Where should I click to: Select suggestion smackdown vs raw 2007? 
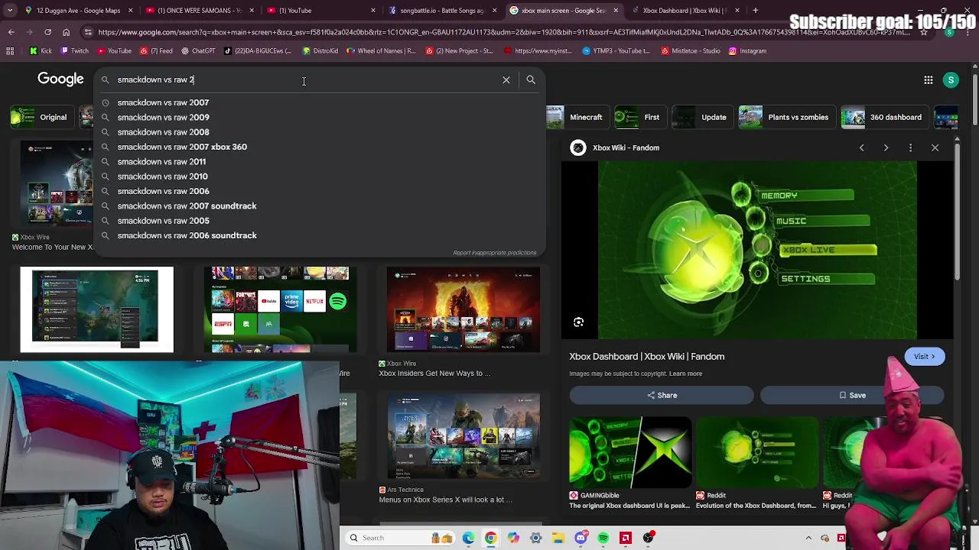click(320, 102)
